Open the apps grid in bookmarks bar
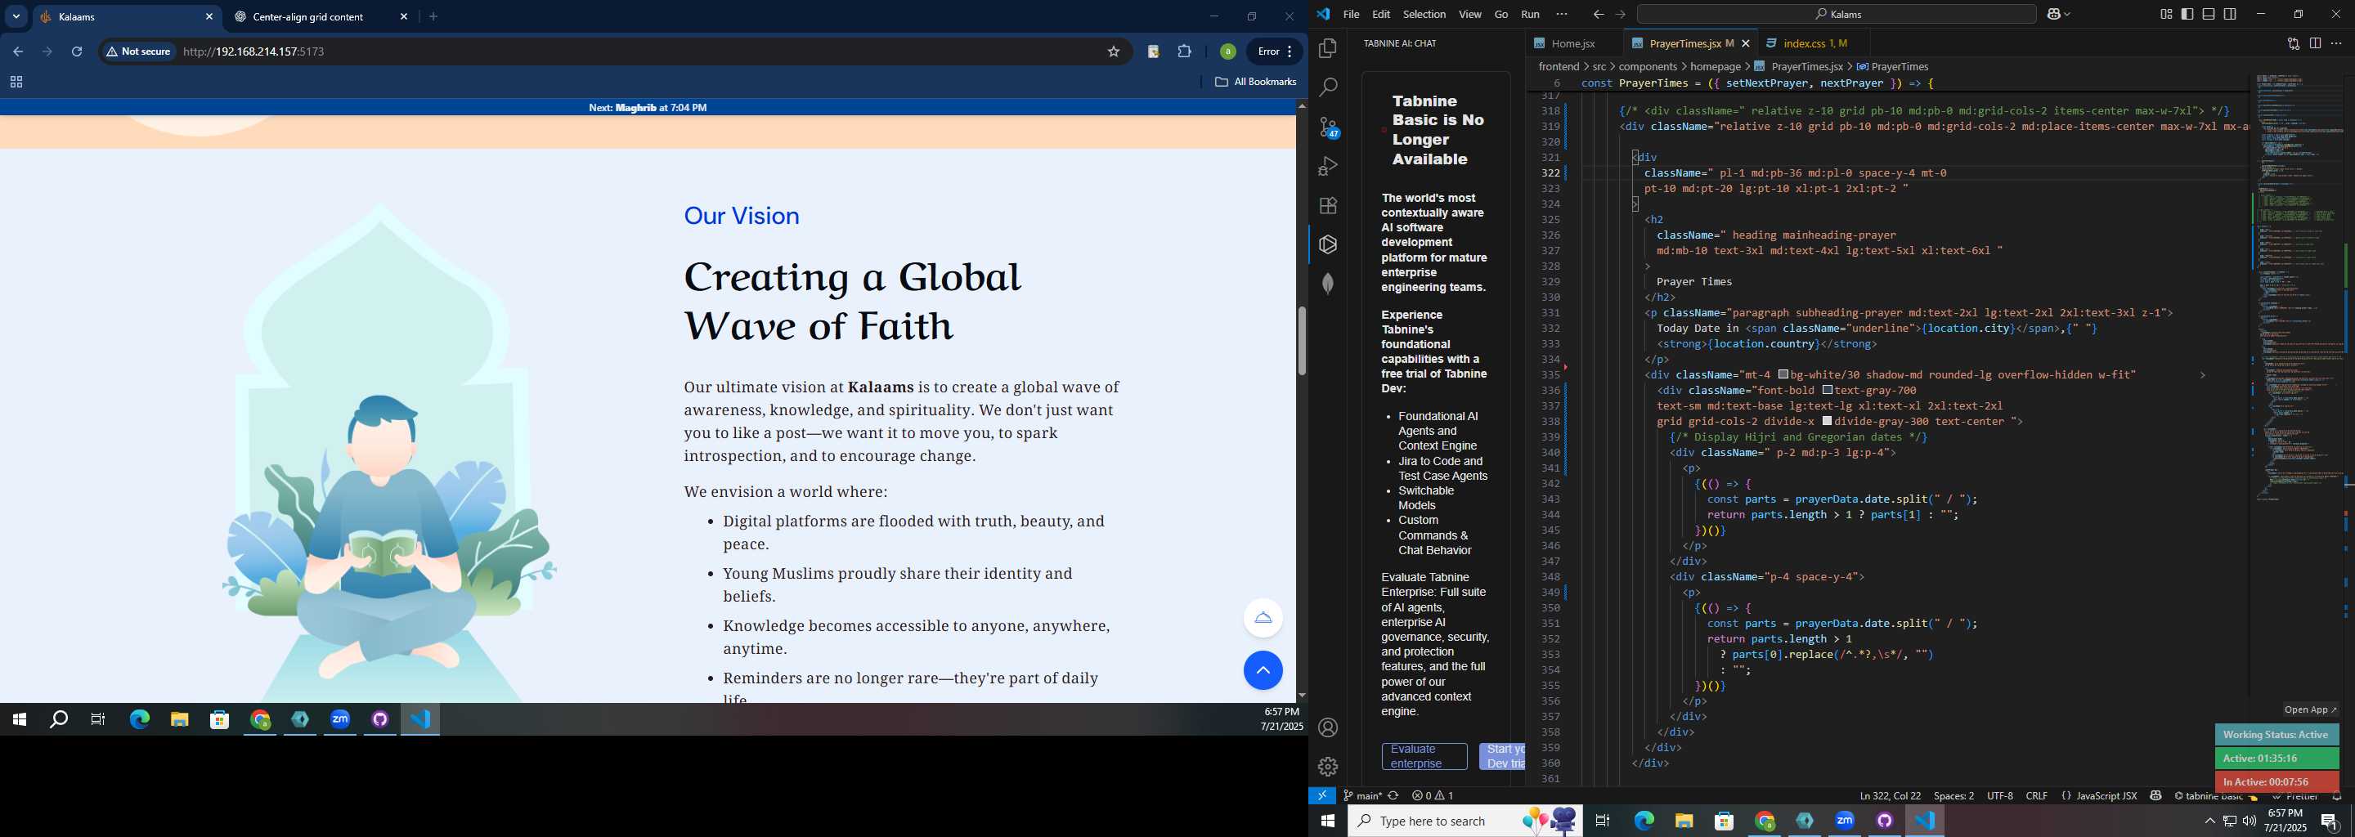Image resolution: width=2355 pixels, height=837 pixels. pos(16,83)
